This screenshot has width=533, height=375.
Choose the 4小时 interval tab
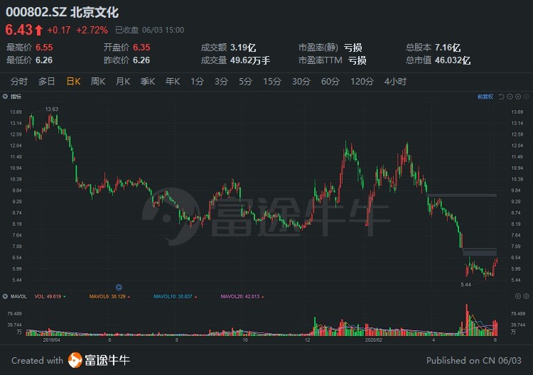[395, 82]
